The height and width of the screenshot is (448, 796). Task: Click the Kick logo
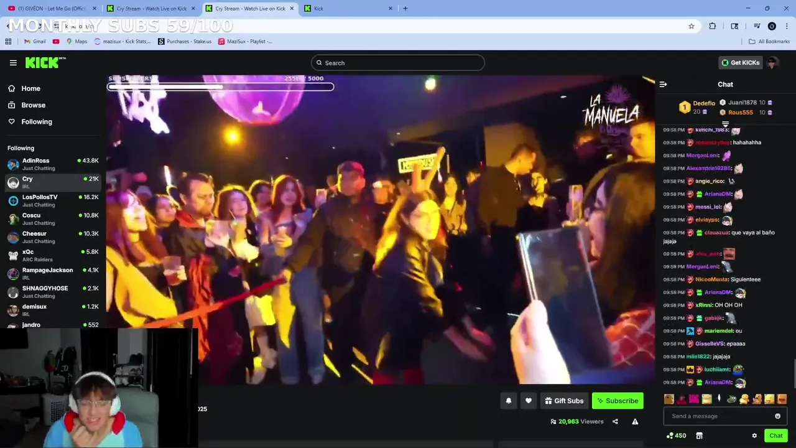(45, 62)
